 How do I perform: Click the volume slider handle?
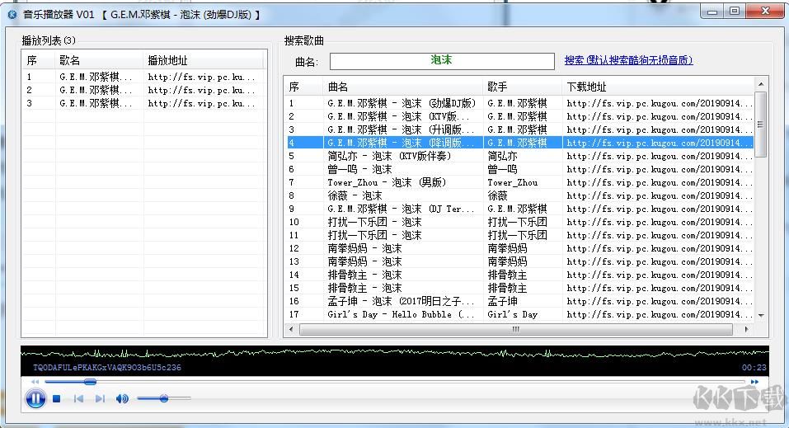(164, 399)
